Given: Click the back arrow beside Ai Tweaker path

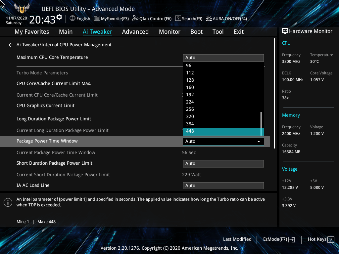Looking at the screenshot, I should [x=11, y=45].
